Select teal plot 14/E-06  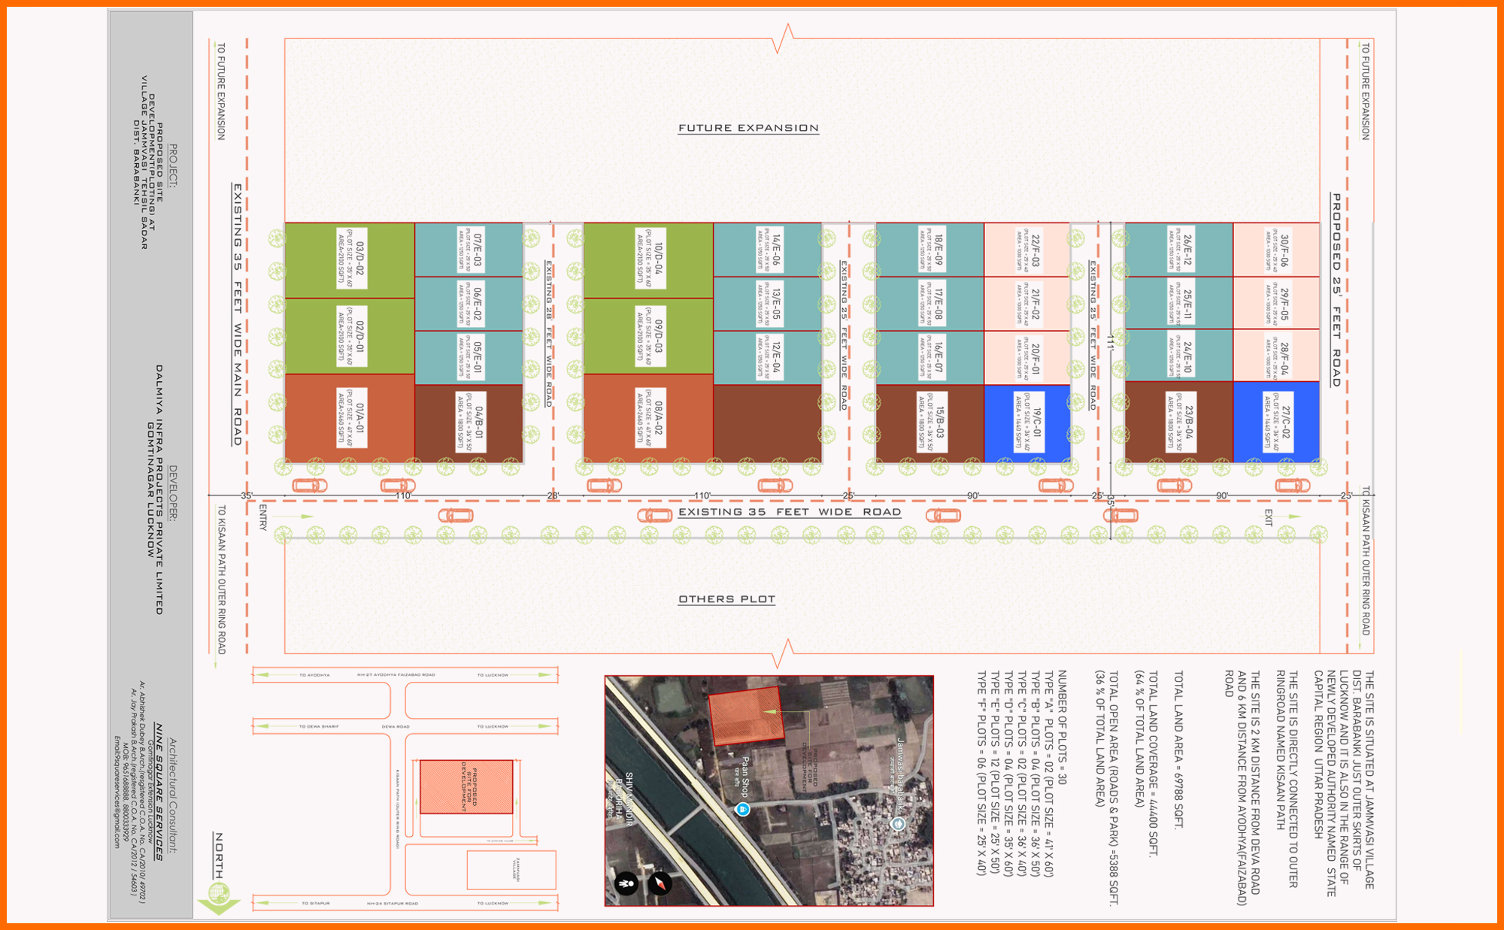(x=767, y=250)
